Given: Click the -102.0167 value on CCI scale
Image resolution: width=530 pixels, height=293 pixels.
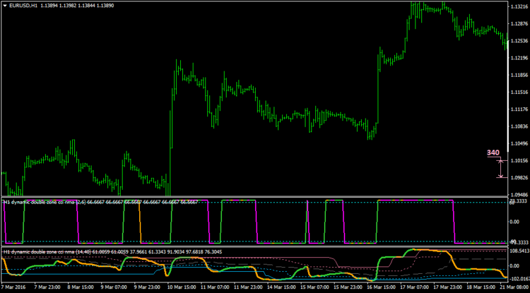Looking at the screenshot, I should click(519, 279).
